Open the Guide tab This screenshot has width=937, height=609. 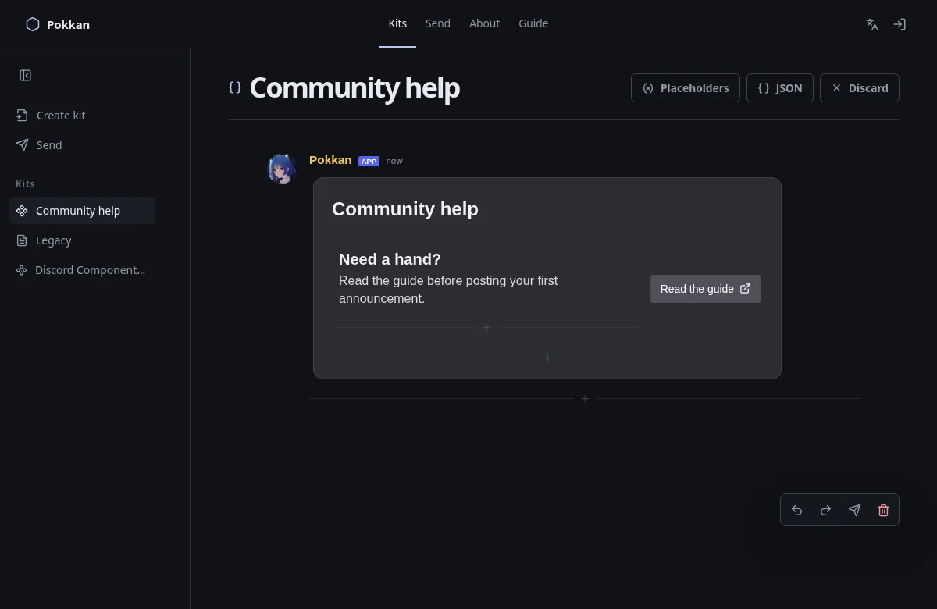[x=533, y=23]
